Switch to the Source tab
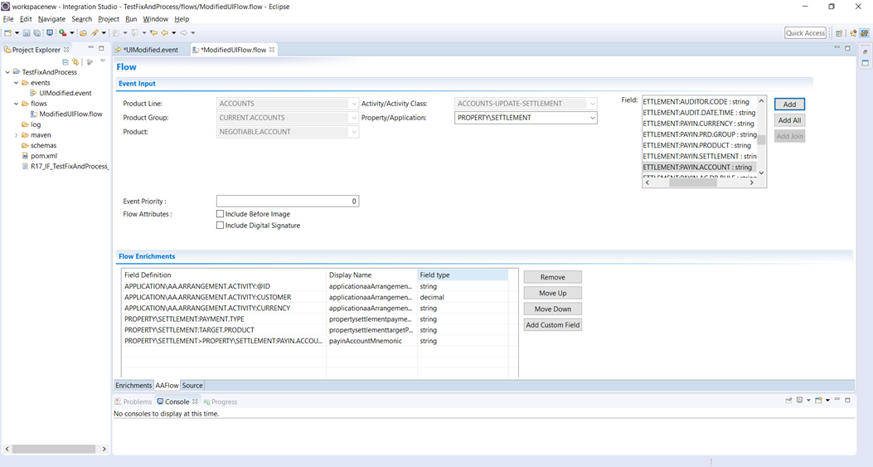873x467 pixels. pyautogui.click(x=192, y=386)
